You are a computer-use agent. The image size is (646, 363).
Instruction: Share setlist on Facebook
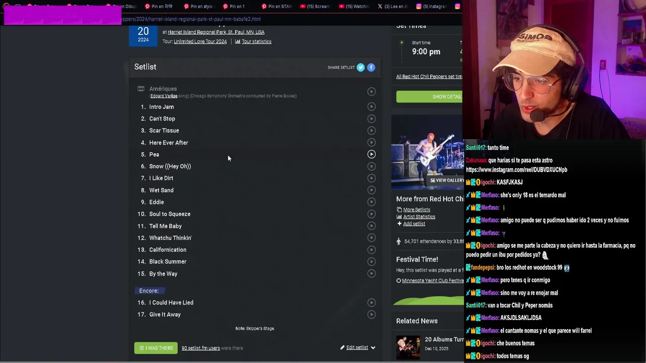click(x=371, y=67)
